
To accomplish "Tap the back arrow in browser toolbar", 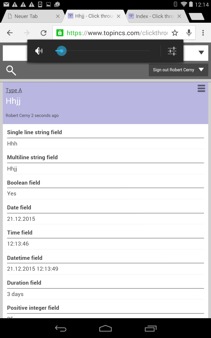I will (x=10, y=33).
